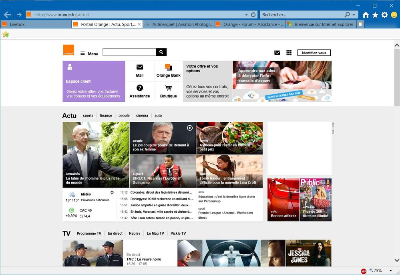Expand the search provider dropdown arrow
The width and height of the screenshot is (400, 275).
[x=354, y=15]
